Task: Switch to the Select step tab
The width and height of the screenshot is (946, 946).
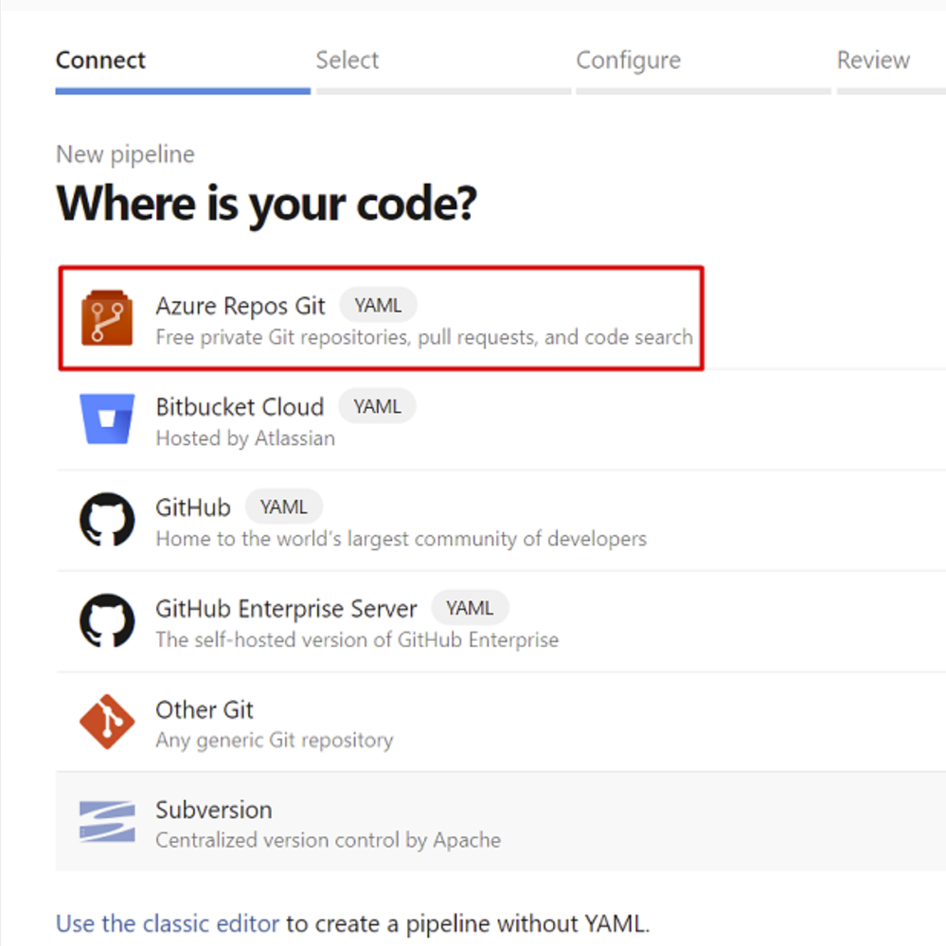Action: coord(347,61)
